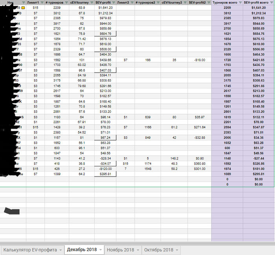Viewport: 275px width, 255px height.
Task: Select $EV-profit2 cell showing $360.93
Action: pyautogui.click(x=200, y=164)
